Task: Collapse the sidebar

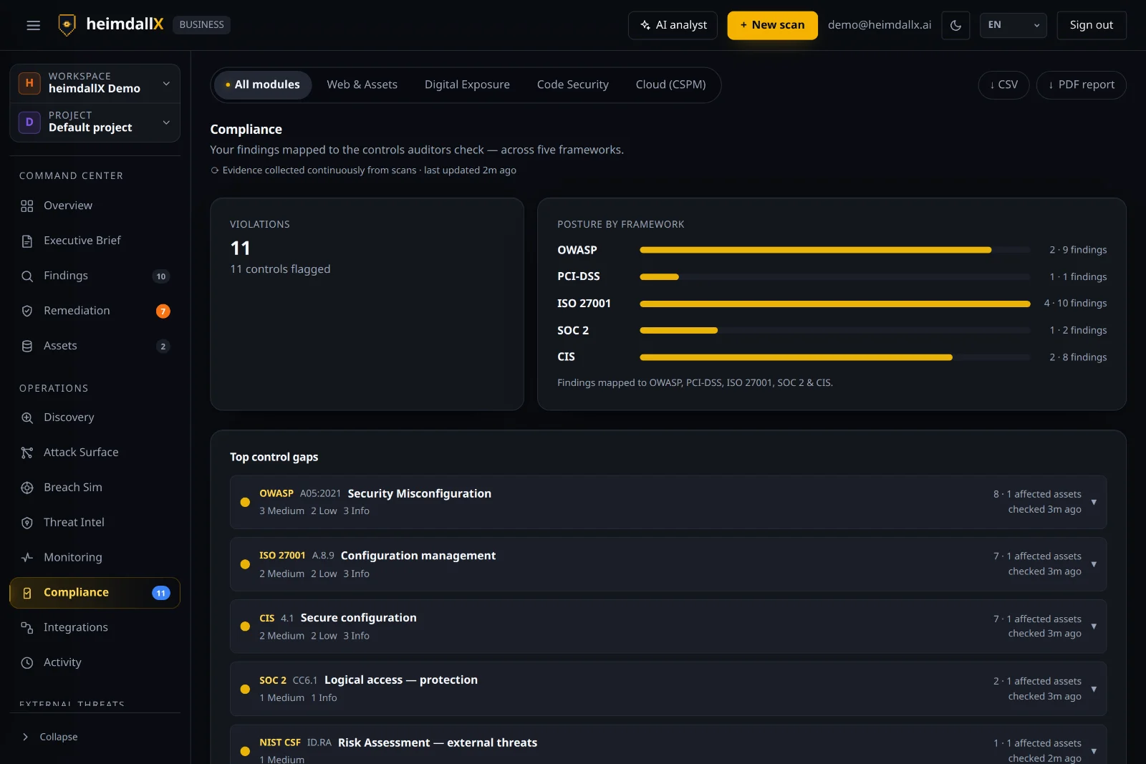Action: point(50,737)
